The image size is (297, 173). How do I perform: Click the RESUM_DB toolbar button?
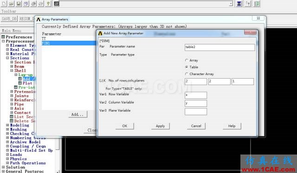pyautogui.click(x=26, y=19)
